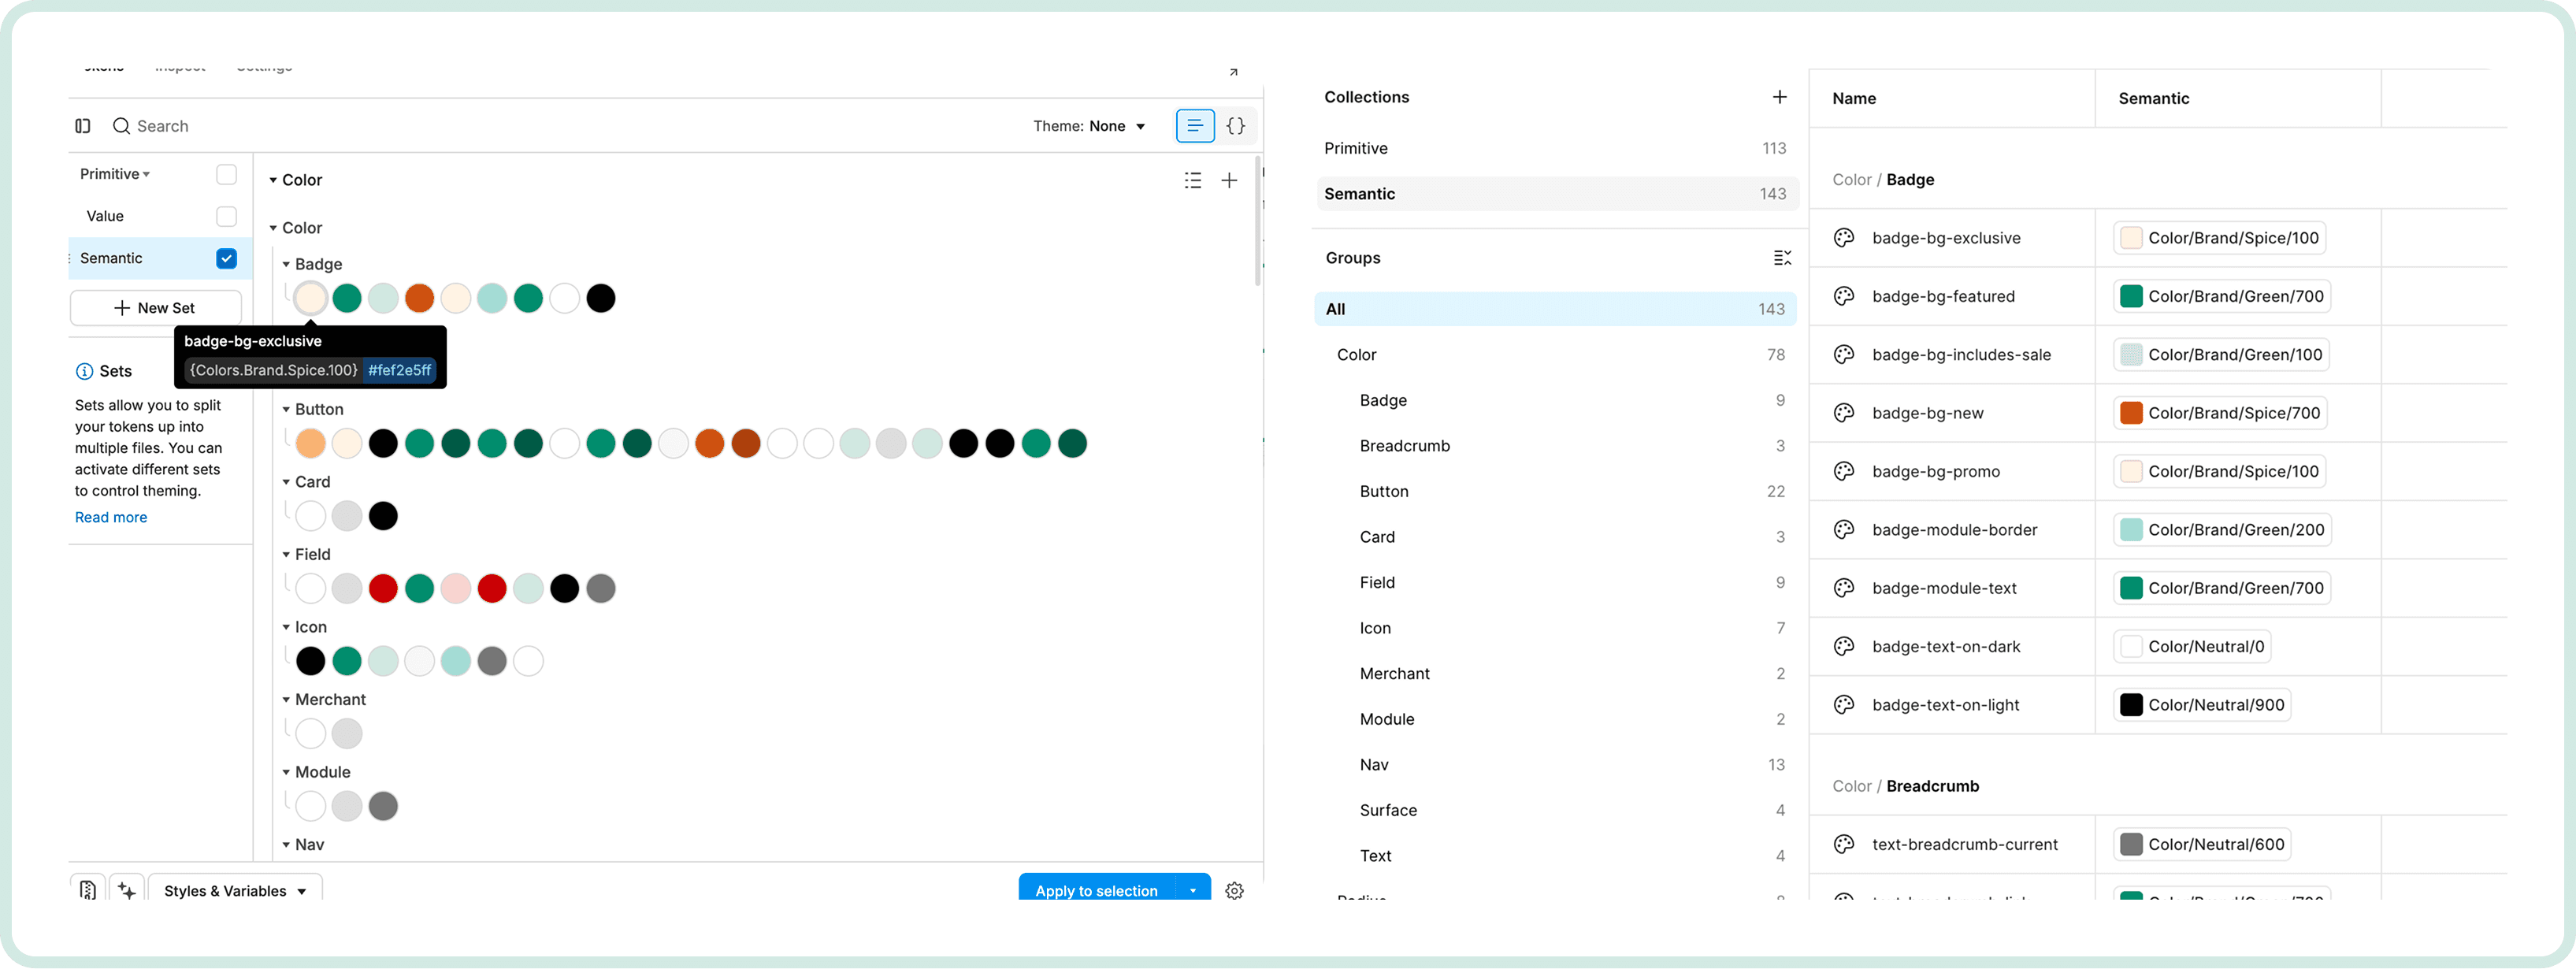
Task: Toggle the sidebar panel icon
Action: pyautogui.click(x=83, y=126)
